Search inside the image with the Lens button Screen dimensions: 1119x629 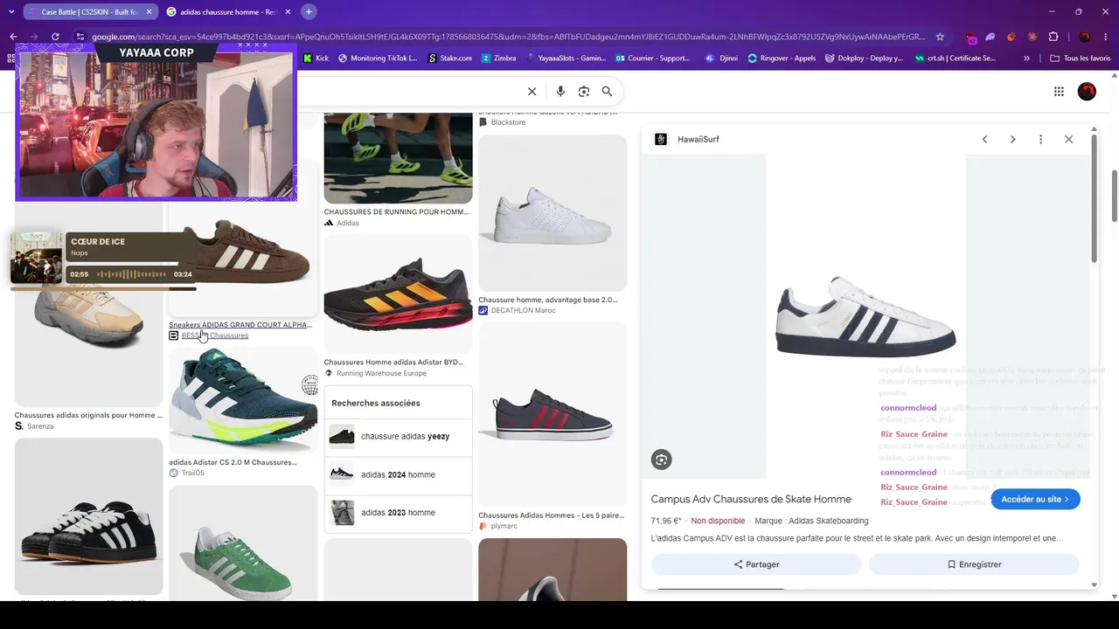pyautogui.click(x=662, y=460)
